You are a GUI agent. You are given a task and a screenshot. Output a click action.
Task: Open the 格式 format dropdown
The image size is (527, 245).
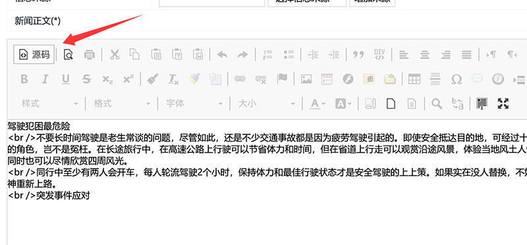pos(122,103)
